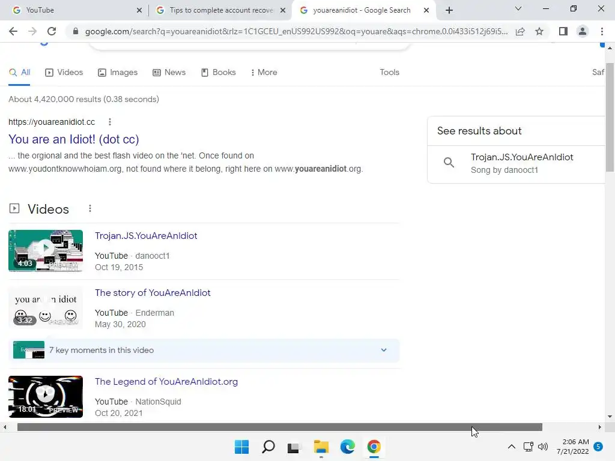Select the All search filter
The image size is (615, 461).
pos(19,73)
